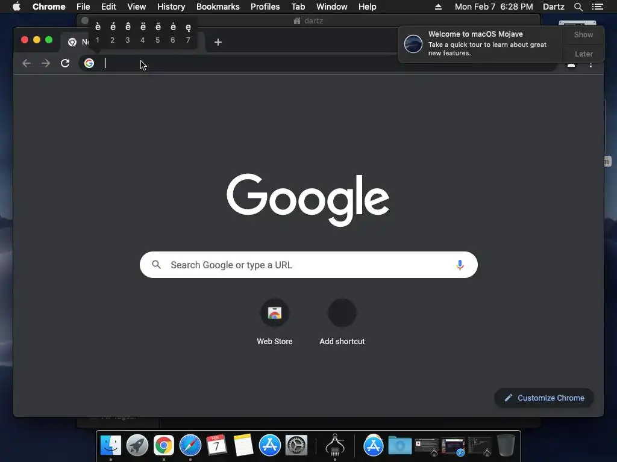
Task: Open Finder from the Dock
Action: tap(111, 446)
